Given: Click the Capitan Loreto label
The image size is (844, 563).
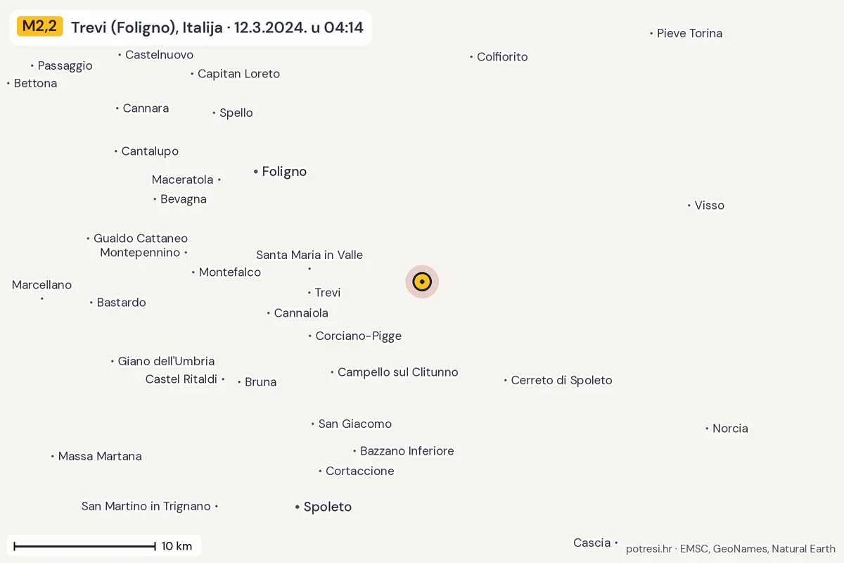Looking at the screenshot, I should [x=238, y=74].
